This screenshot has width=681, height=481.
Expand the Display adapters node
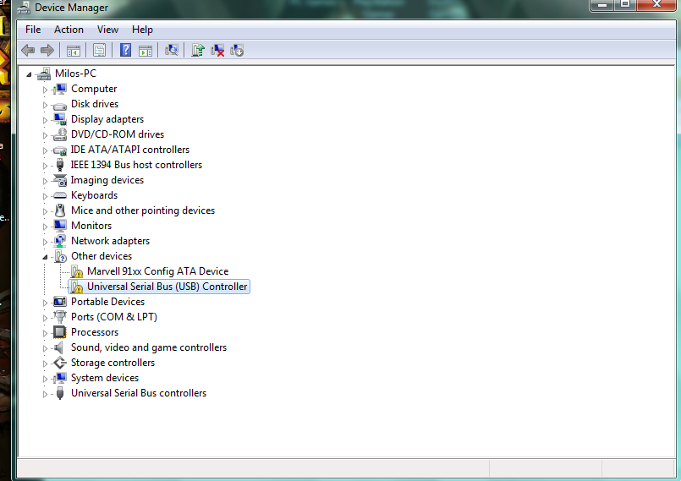click(45, 120)
